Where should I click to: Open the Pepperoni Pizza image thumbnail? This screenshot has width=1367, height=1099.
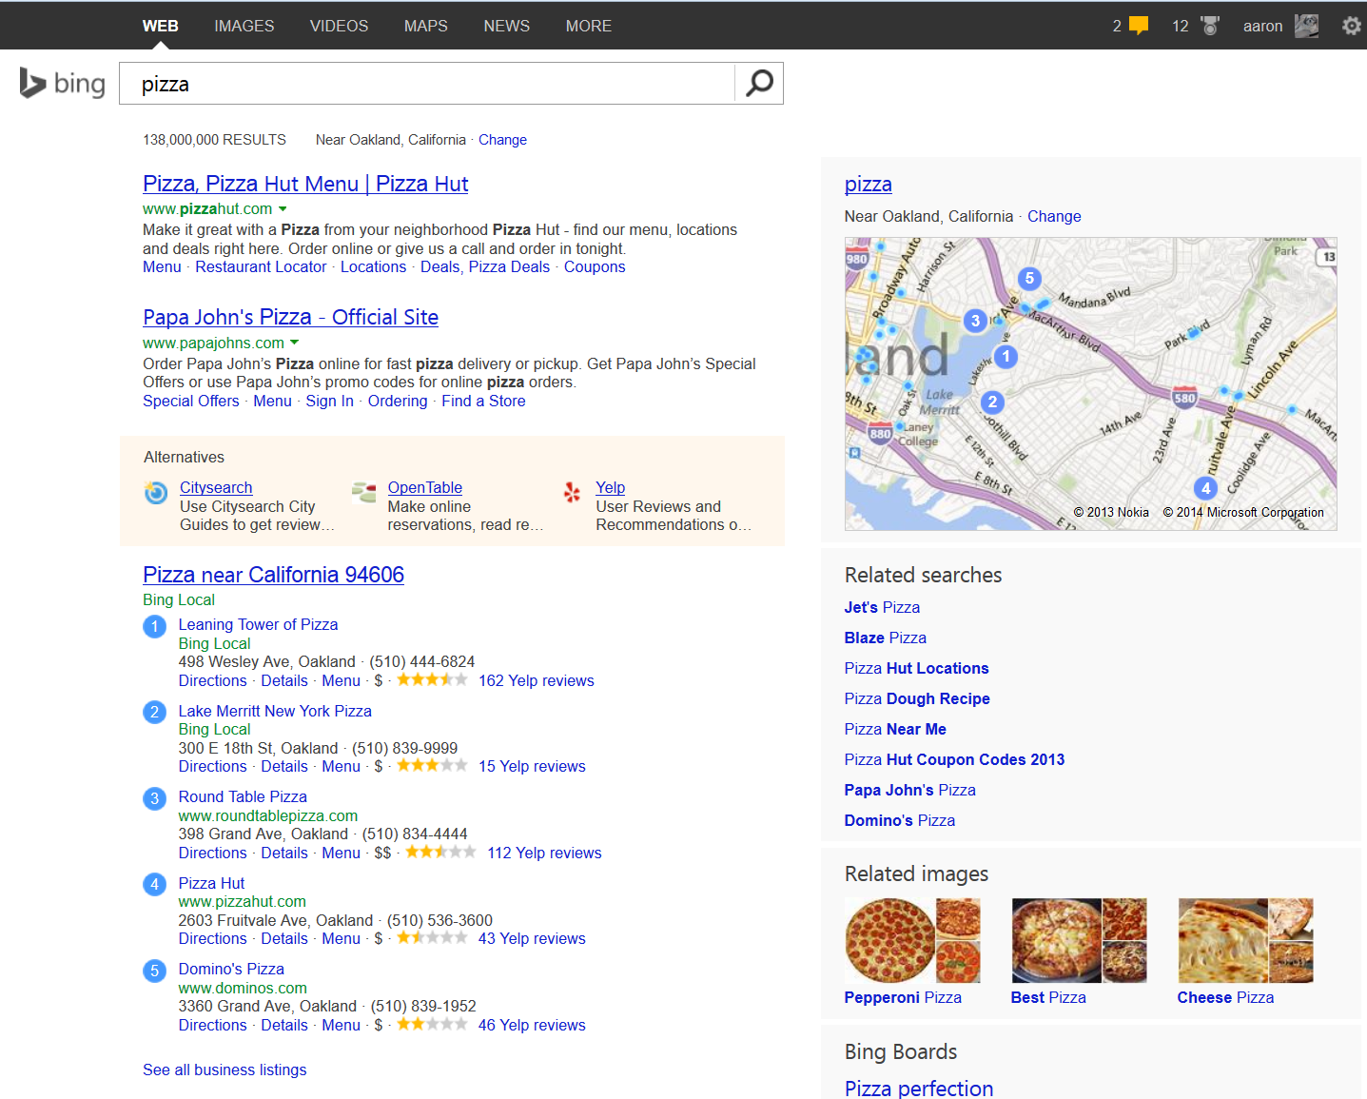(x=912, y=940)
